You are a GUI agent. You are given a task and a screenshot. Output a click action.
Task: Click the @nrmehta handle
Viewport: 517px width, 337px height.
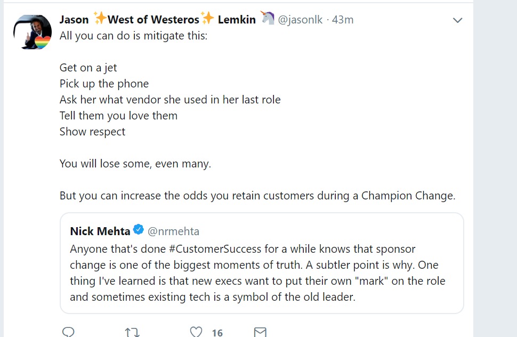point(173,231)
